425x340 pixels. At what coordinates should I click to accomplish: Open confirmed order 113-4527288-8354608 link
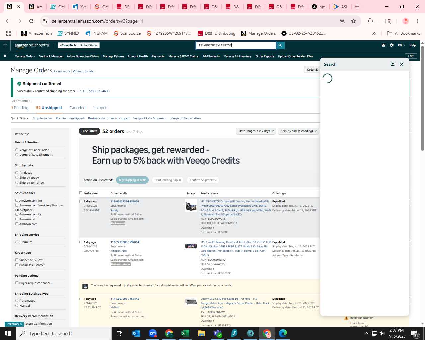click(93, 91)
